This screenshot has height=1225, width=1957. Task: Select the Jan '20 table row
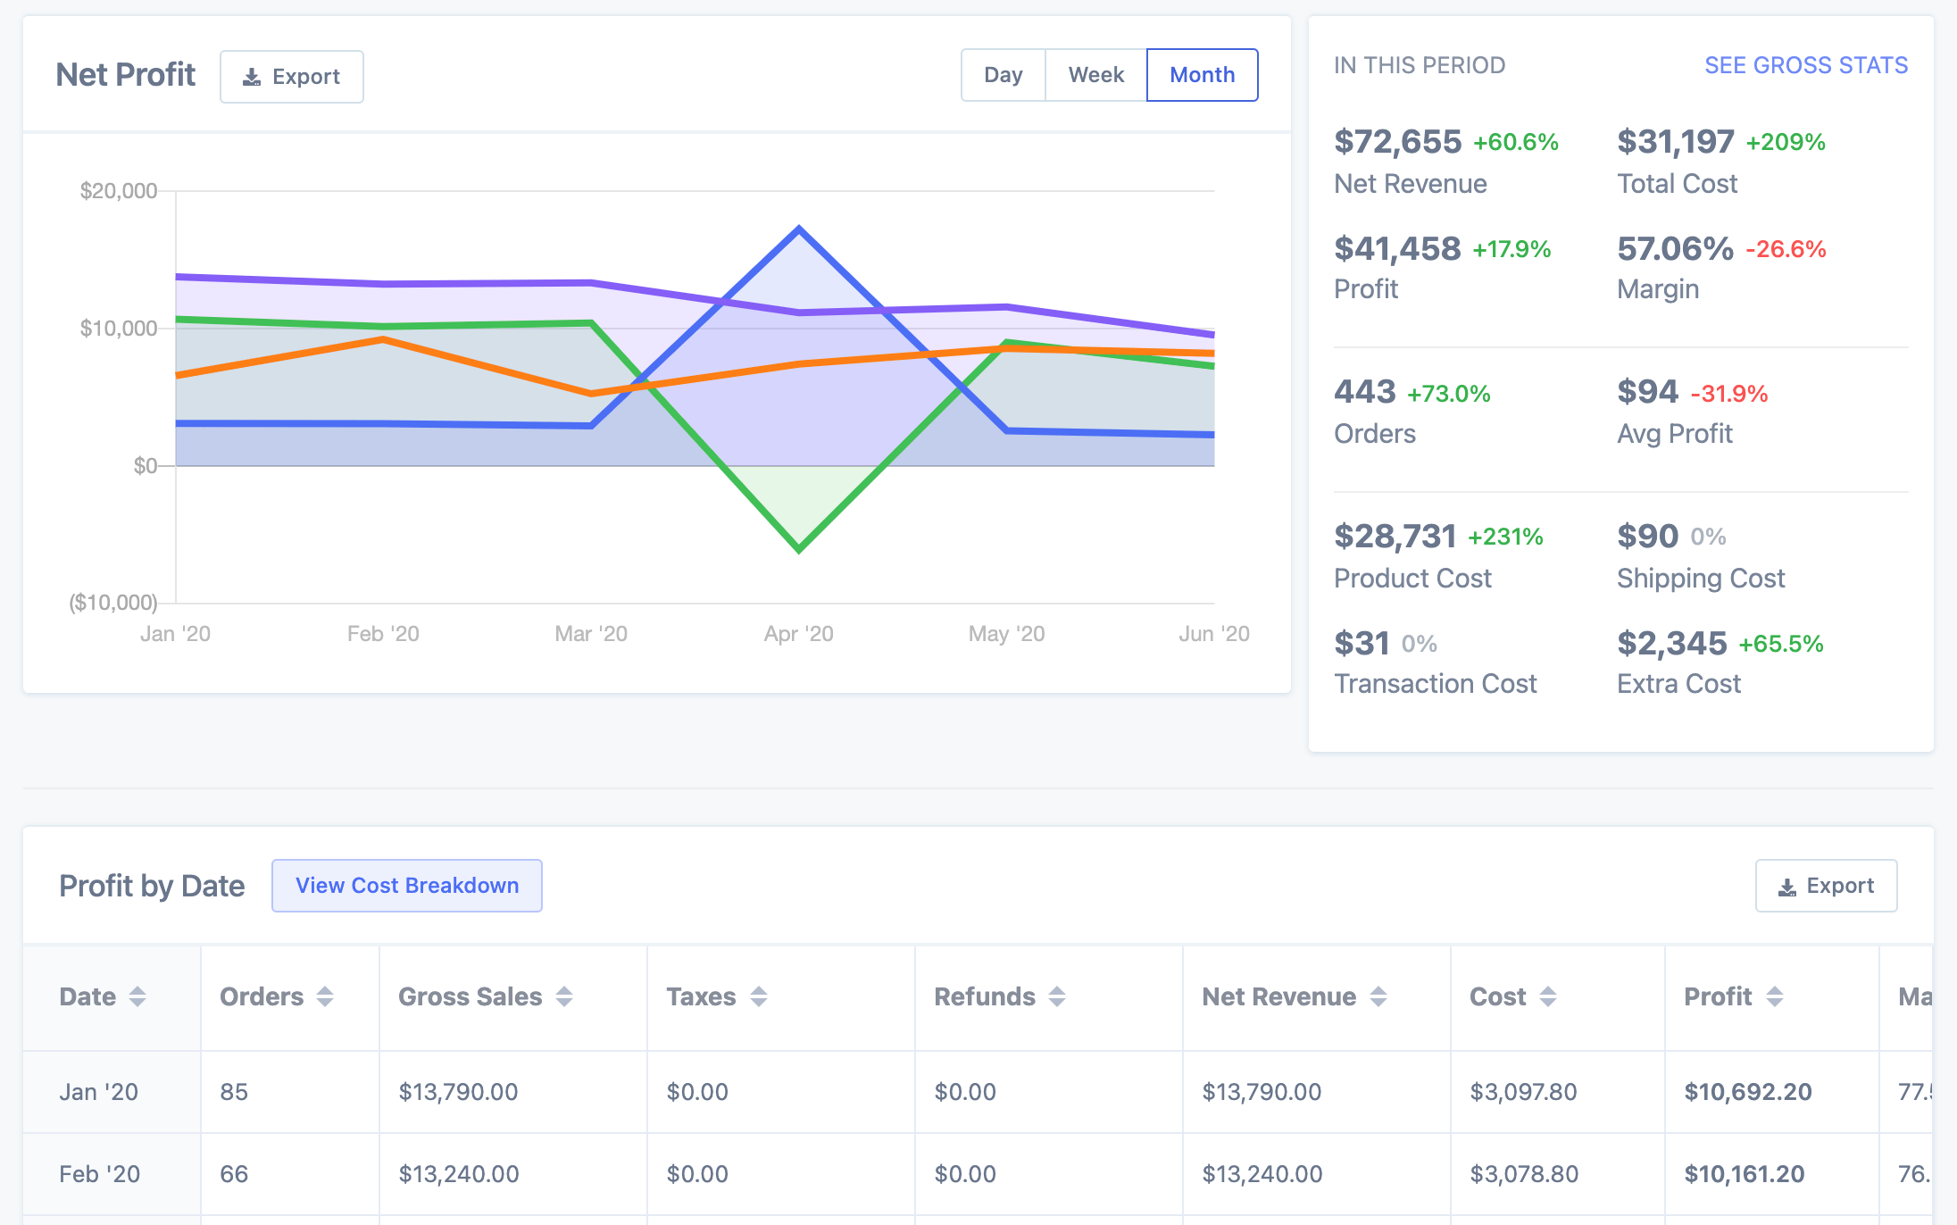tap(98, 1092)
